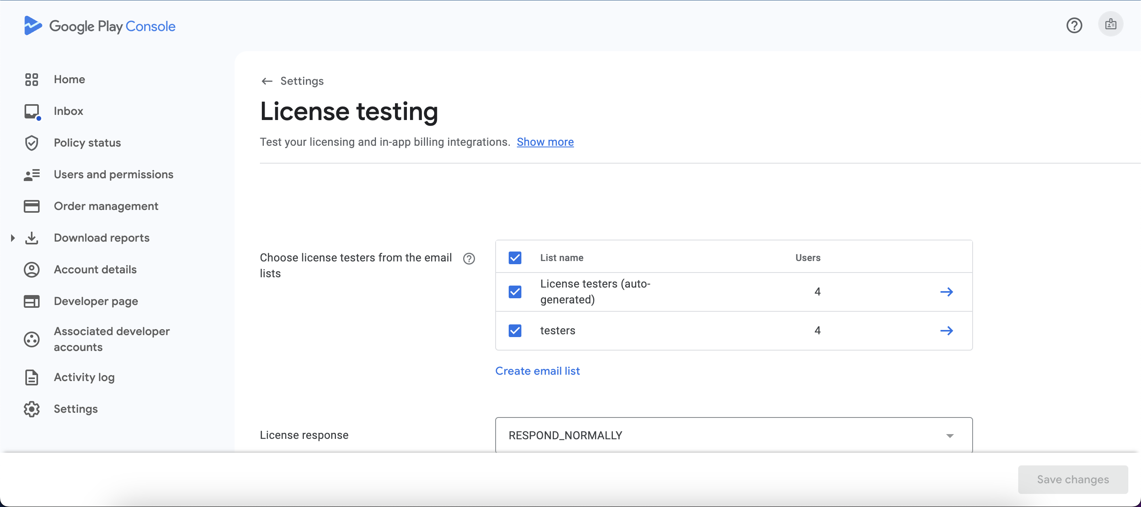Click the Show more link
Screen dimensions: 1141x507
pos(545,142)
